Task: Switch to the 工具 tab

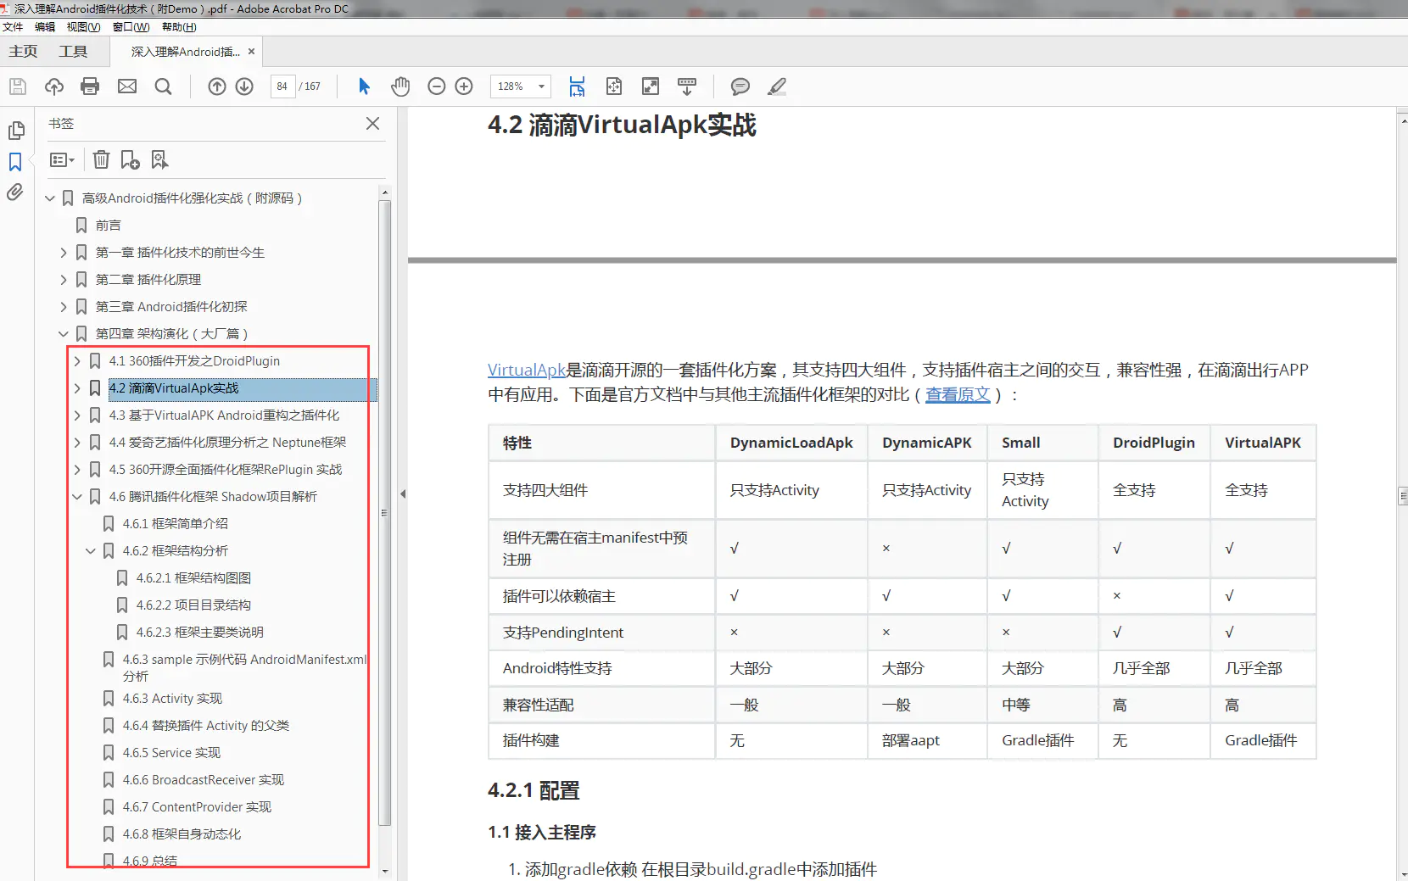Action: pyautogui.click(x=73, y=52)
